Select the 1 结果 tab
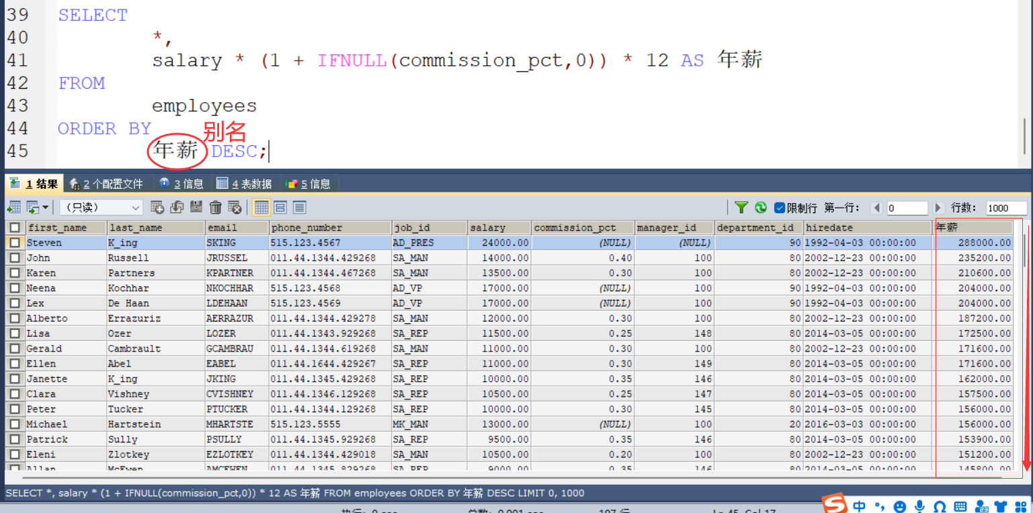The image size is (1033, 513). pyautogui.click(x=34, y=184)
